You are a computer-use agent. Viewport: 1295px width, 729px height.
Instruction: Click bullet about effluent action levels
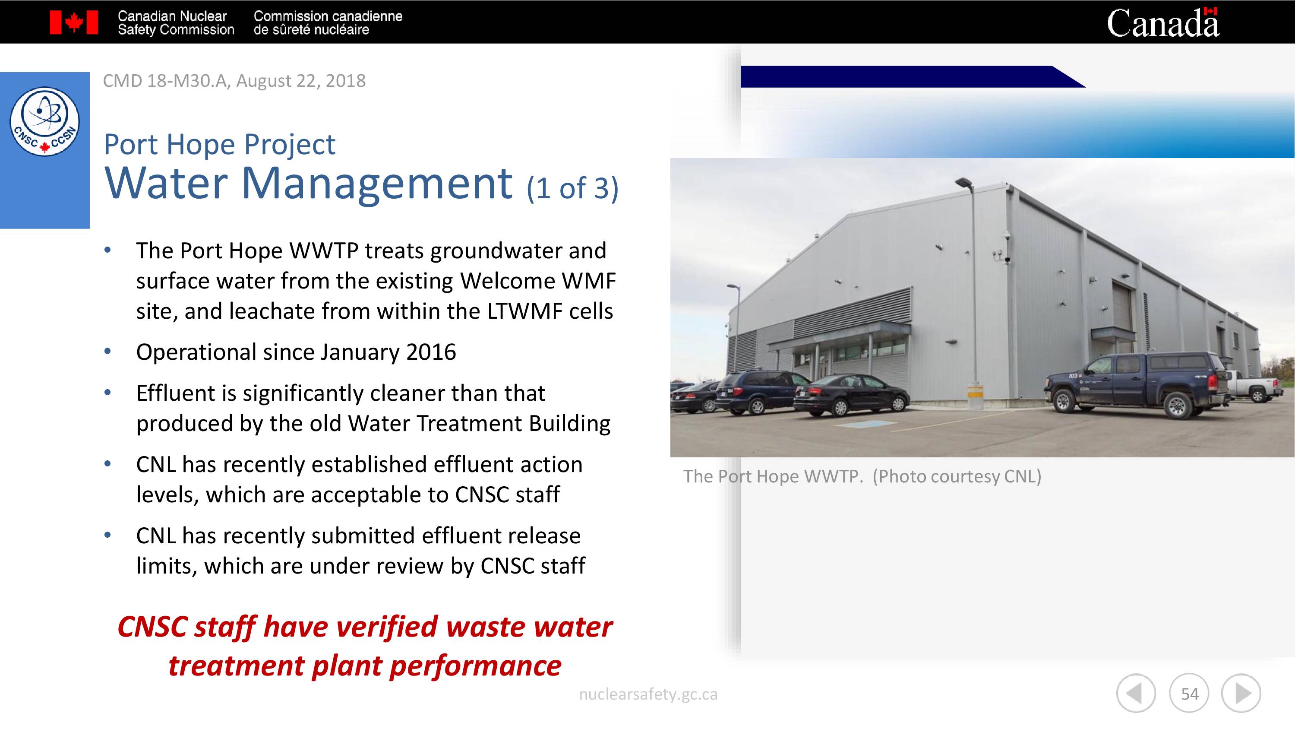click(x=360, y=479)
